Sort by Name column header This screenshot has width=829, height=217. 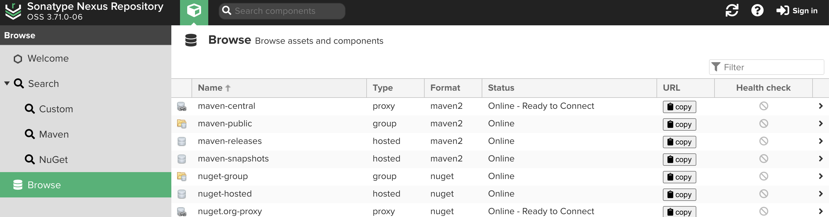pos(279,88)
